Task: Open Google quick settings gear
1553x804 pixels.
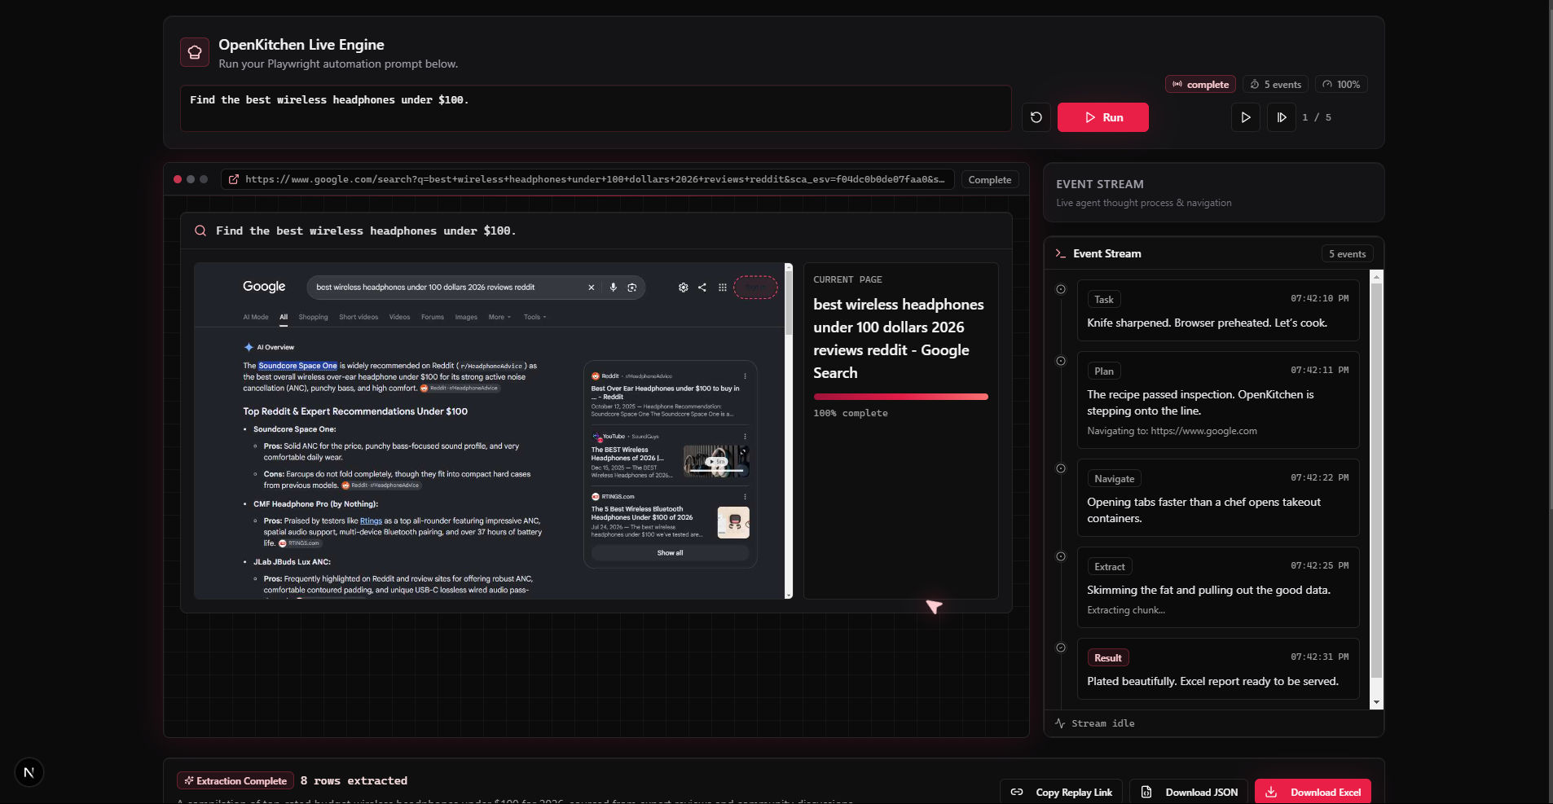Action: pyautogui.click(x=683, y=288)
